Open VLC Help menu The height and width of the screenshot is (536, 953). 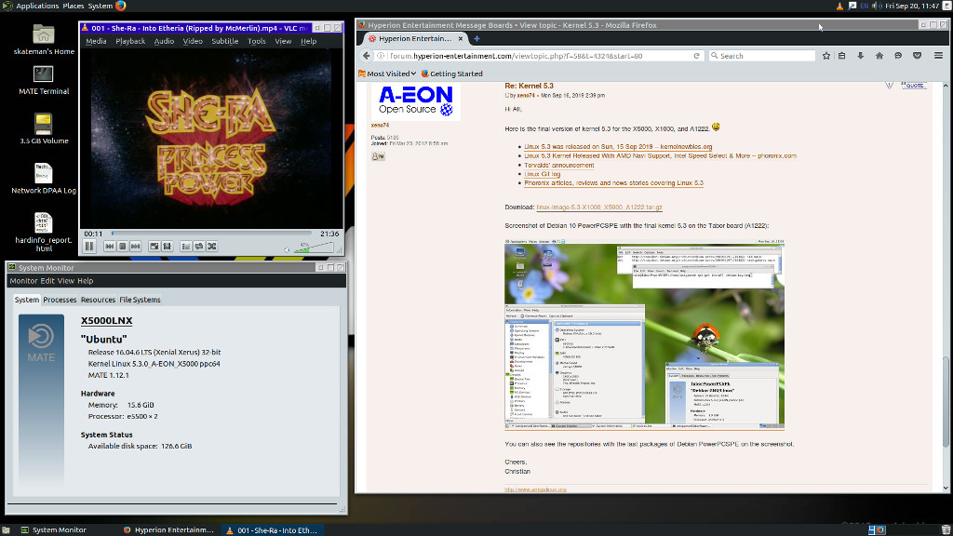309,41
